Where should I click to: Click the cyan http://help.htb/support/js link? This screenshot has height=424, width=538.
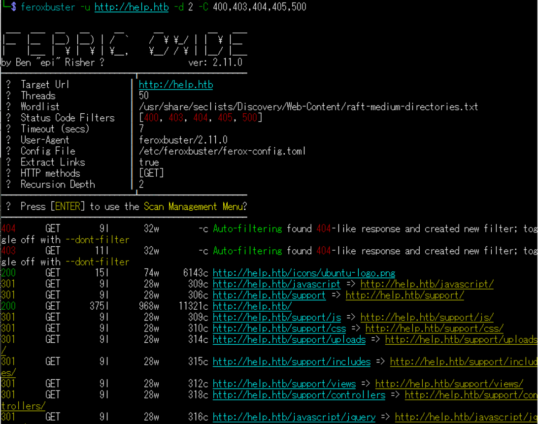(x=276, y=317)
